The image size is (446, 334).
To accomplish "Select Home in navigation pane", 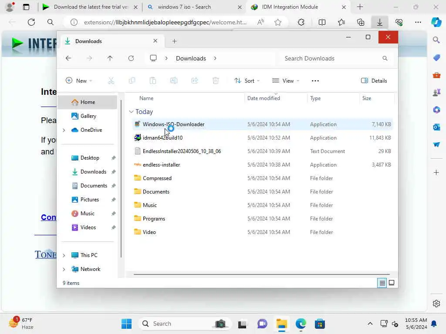I will (x=88, y=102).
